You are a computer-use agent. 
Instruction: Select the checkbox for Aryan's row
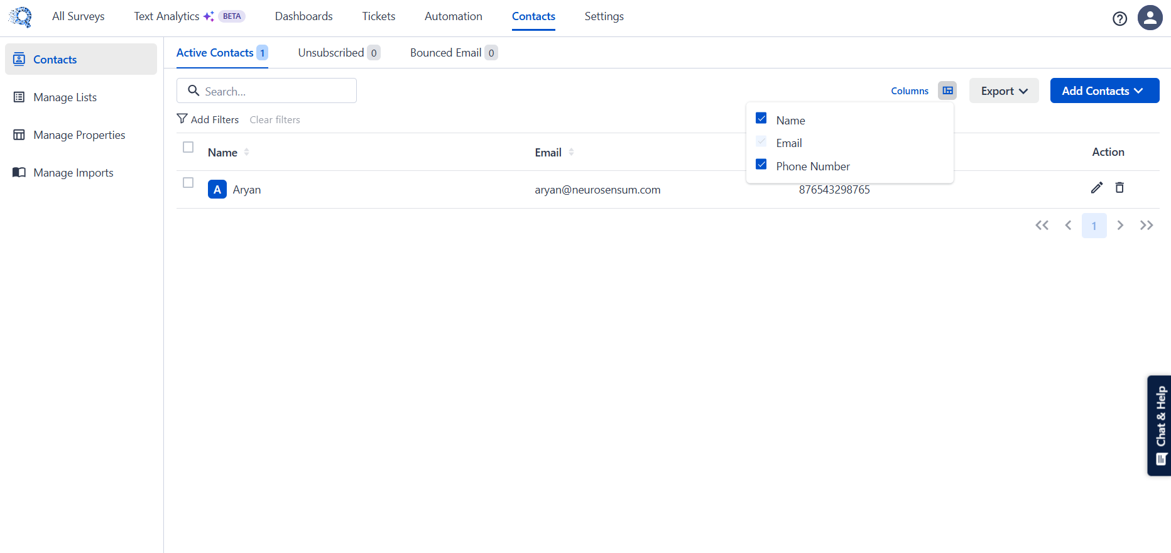click(x=188, y=183)
